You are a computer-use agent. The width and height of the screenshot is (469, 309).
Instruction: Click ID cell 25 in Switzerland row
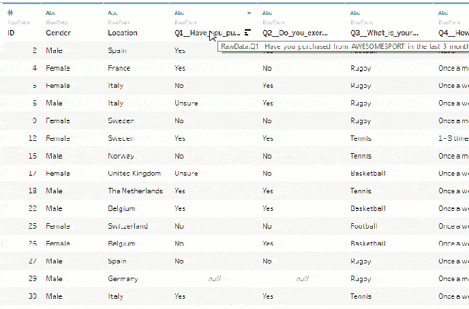33,226
